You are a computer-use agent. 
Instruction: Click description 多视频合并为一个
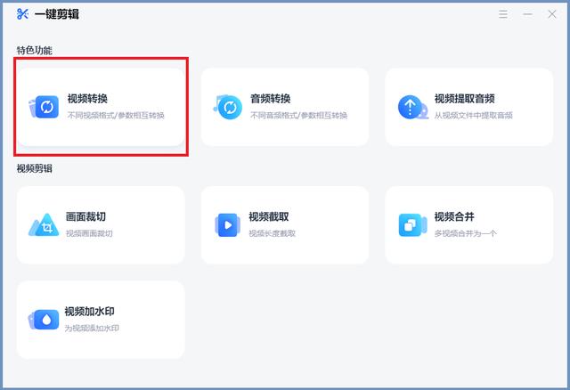pos(465,233)
